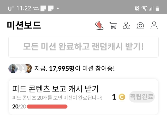The height and width of the screenshot is (115, 167).
Task: Tap the invite friend icon
Action: click(126, 25)
